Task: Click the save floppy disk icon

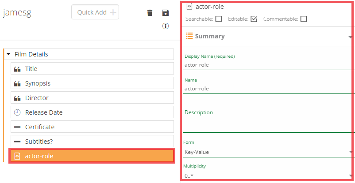Action: [x=166, y=13]
